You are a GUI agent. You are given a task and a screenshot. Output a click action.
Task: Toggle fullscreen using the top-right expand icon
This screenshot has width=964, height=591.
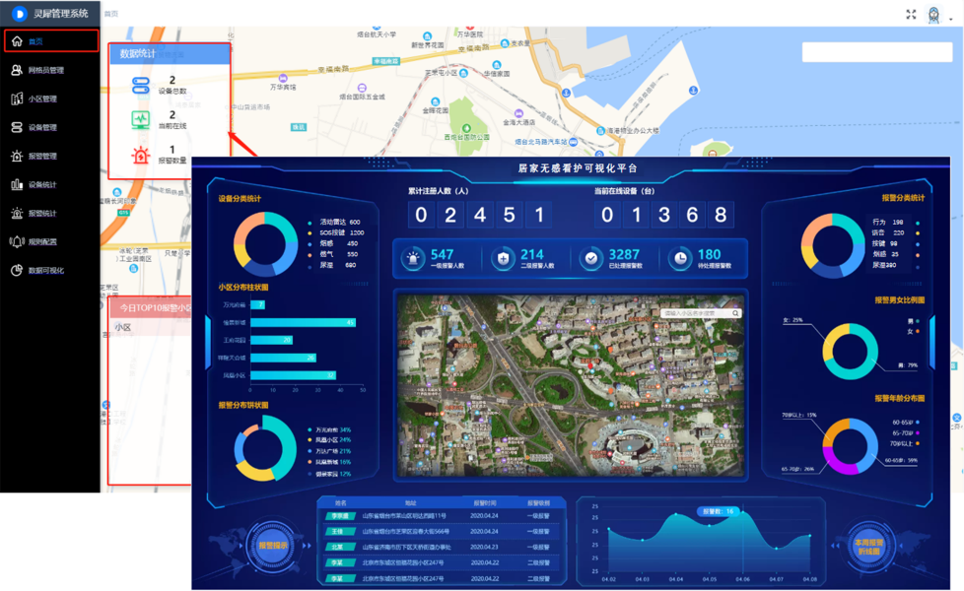[x=911, y=15]
